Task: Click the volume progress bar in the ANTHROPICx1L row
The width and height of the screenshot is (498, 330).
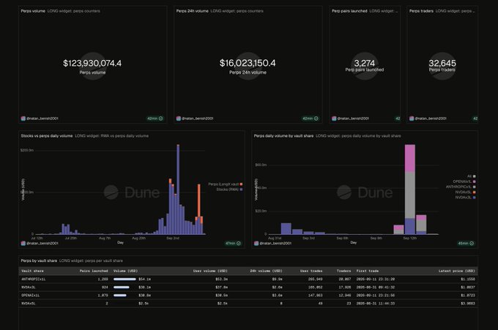Action: (x=124, y=280)
